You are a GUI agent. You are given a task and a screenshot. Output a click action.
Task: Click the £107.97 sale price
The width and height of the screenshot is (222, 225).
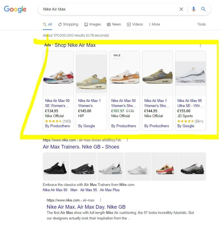pos(118,111)
